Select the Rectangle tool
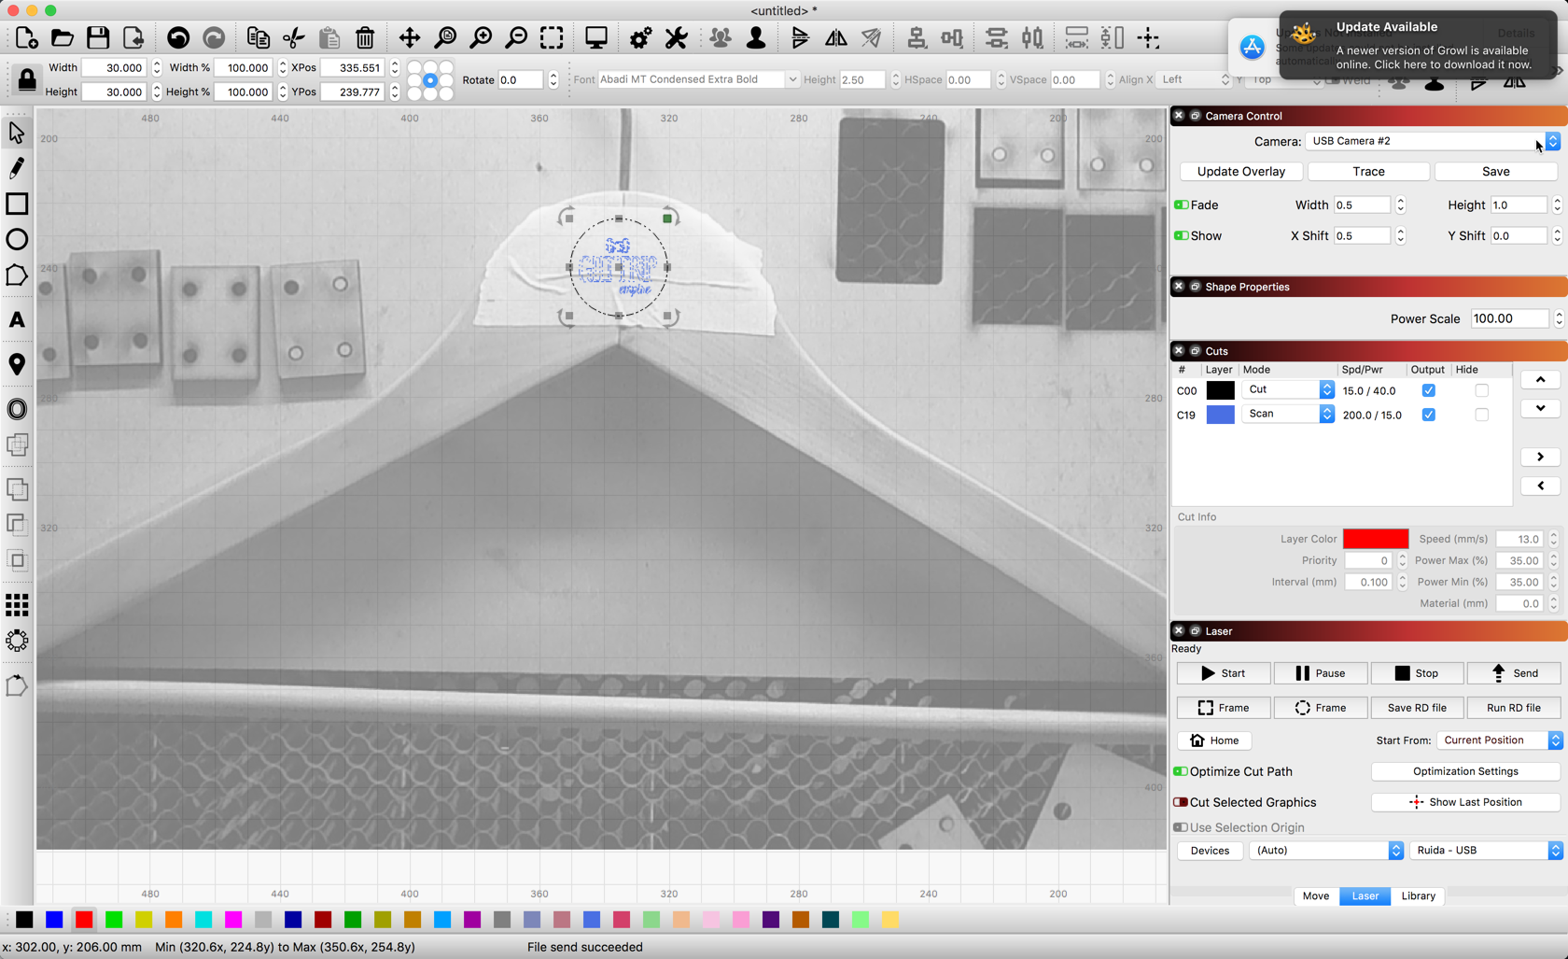This screenshot has height=959, width=1568. tap(17, 204)
